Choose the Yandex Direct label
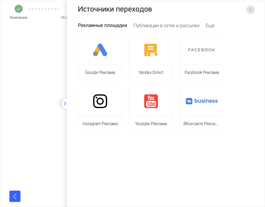 151,72
